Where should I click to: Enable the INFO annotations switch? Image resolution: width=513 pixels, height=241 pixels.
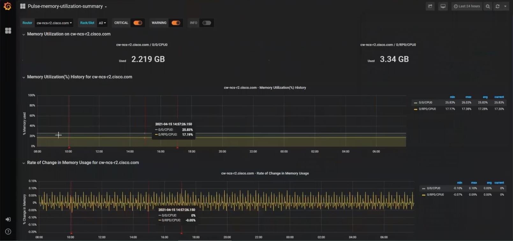(207, 23)
